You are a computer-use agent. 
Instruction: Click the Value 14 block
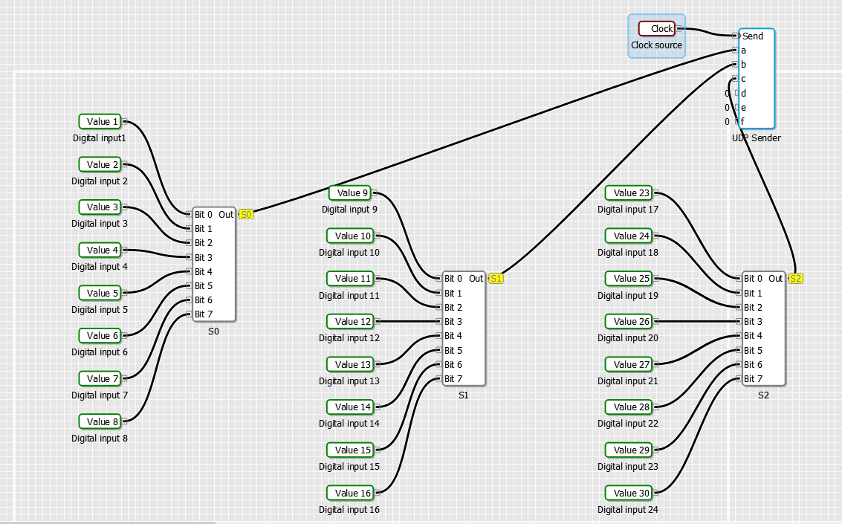pyautogui.click(x=350, y=407)
